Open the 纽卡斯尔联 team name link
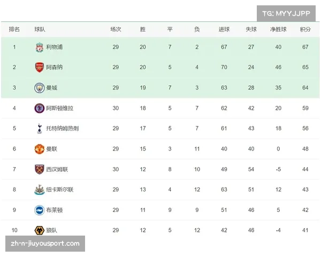 (x=59, y=190)
